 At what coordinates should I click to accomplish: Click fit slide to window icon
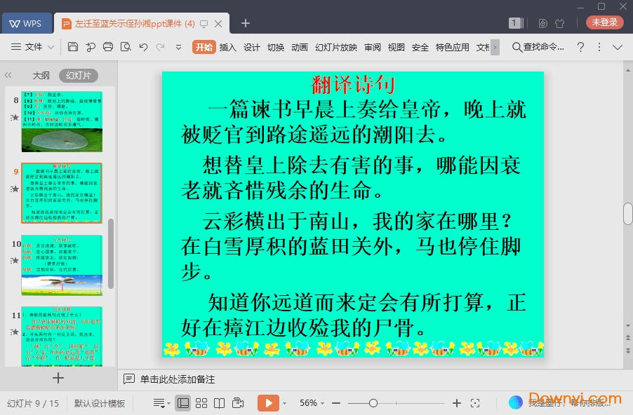tap(475, 403)
